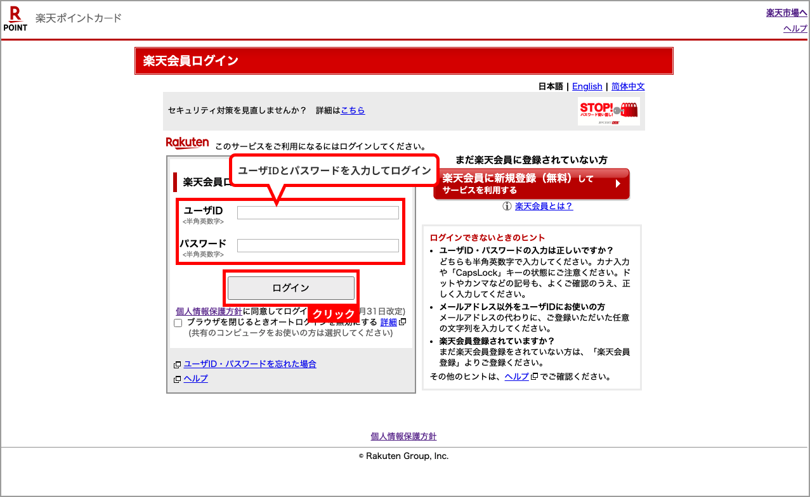810x497 pixels.
Task: Focus the ユーザID input field
Action: [x=318, y=212]
